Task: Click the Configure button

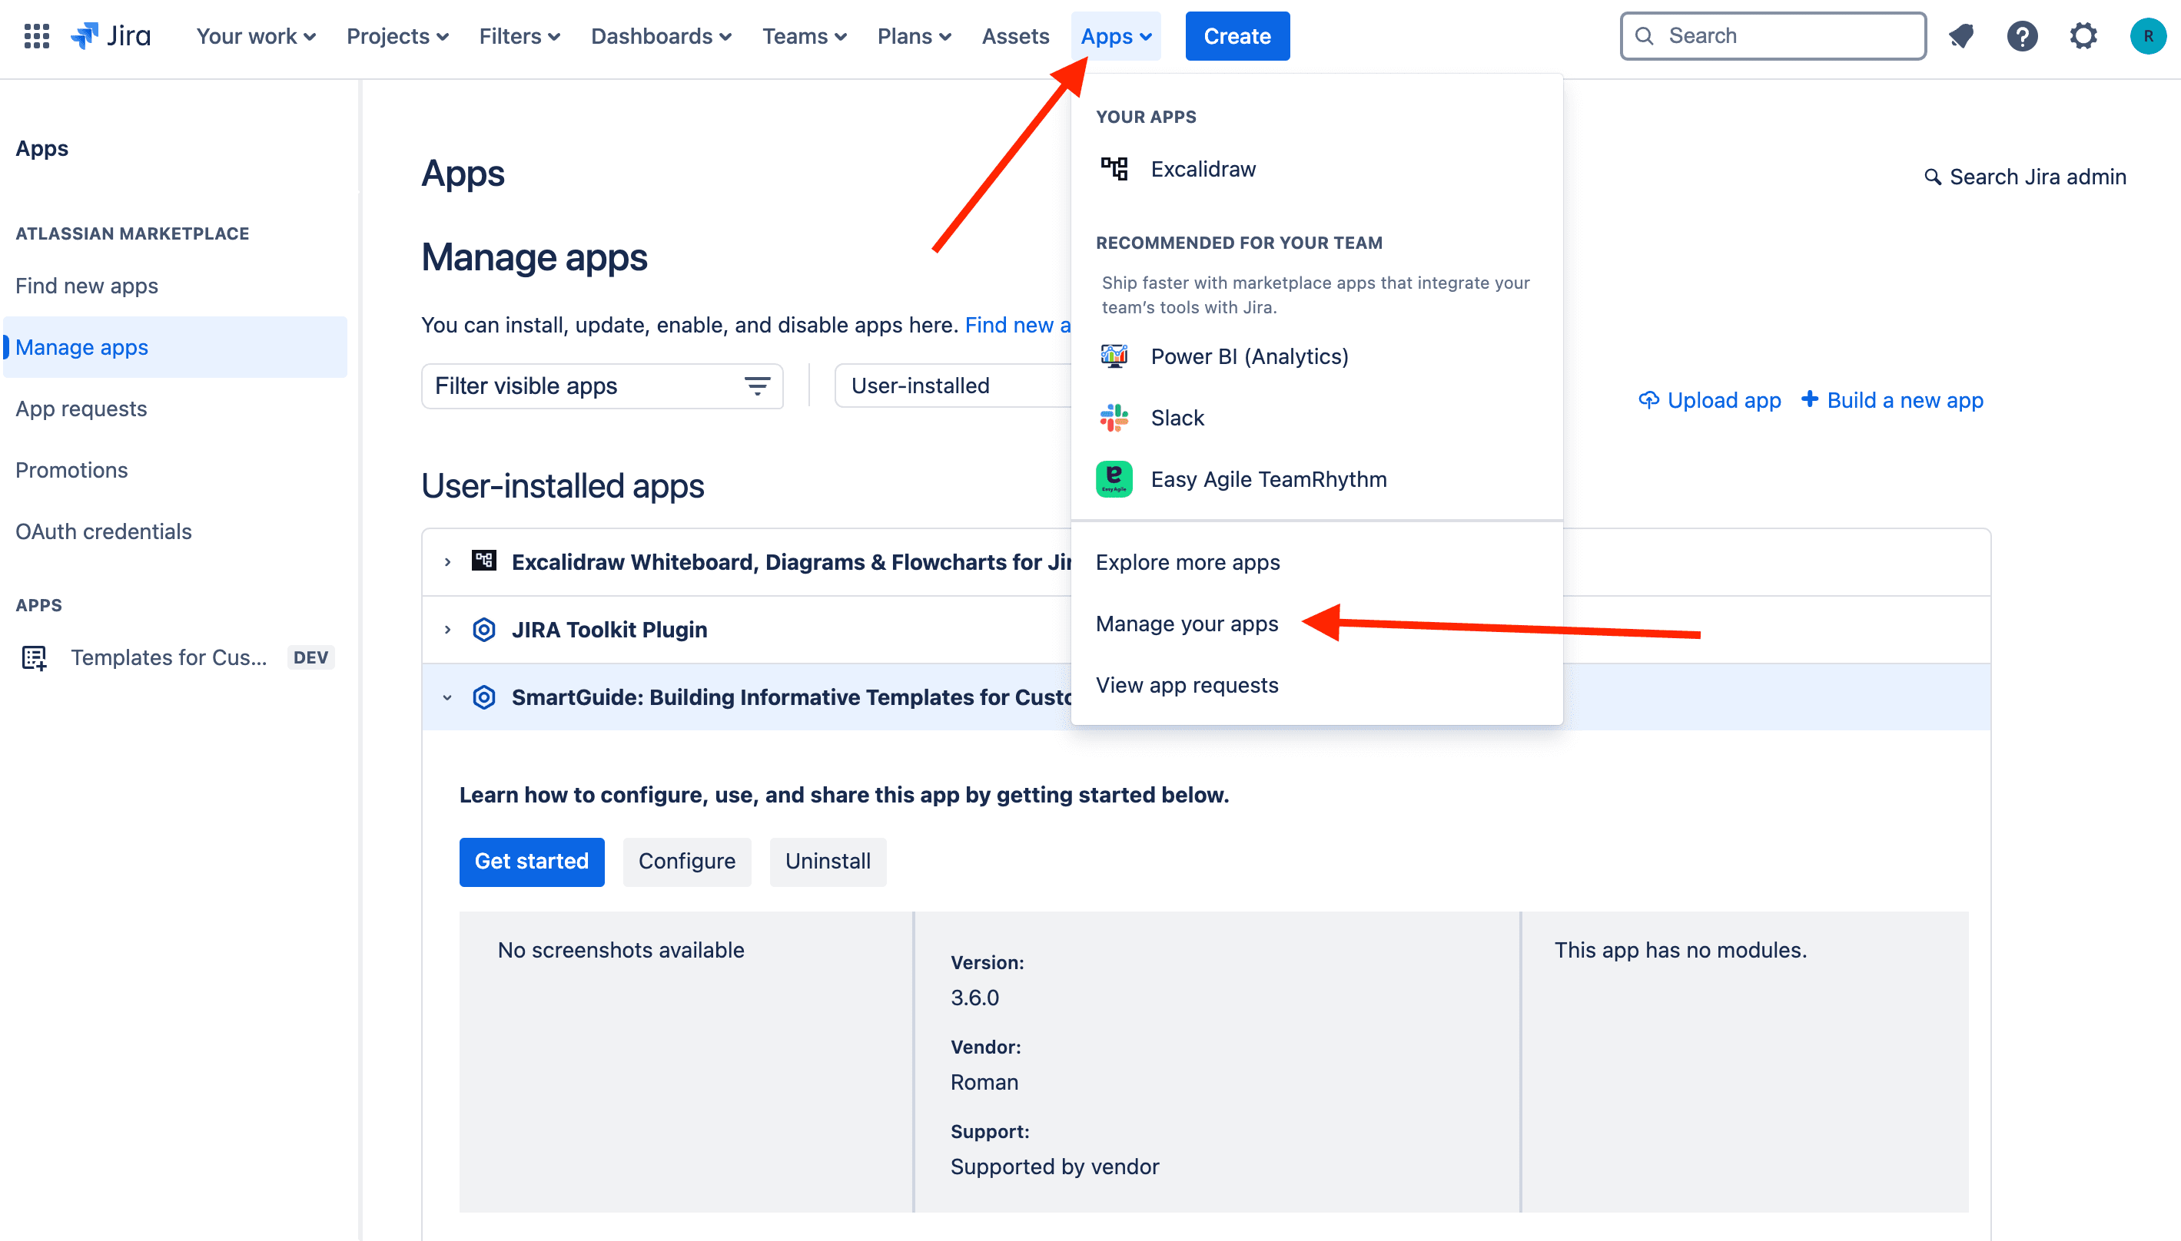Action: [686, 862]
